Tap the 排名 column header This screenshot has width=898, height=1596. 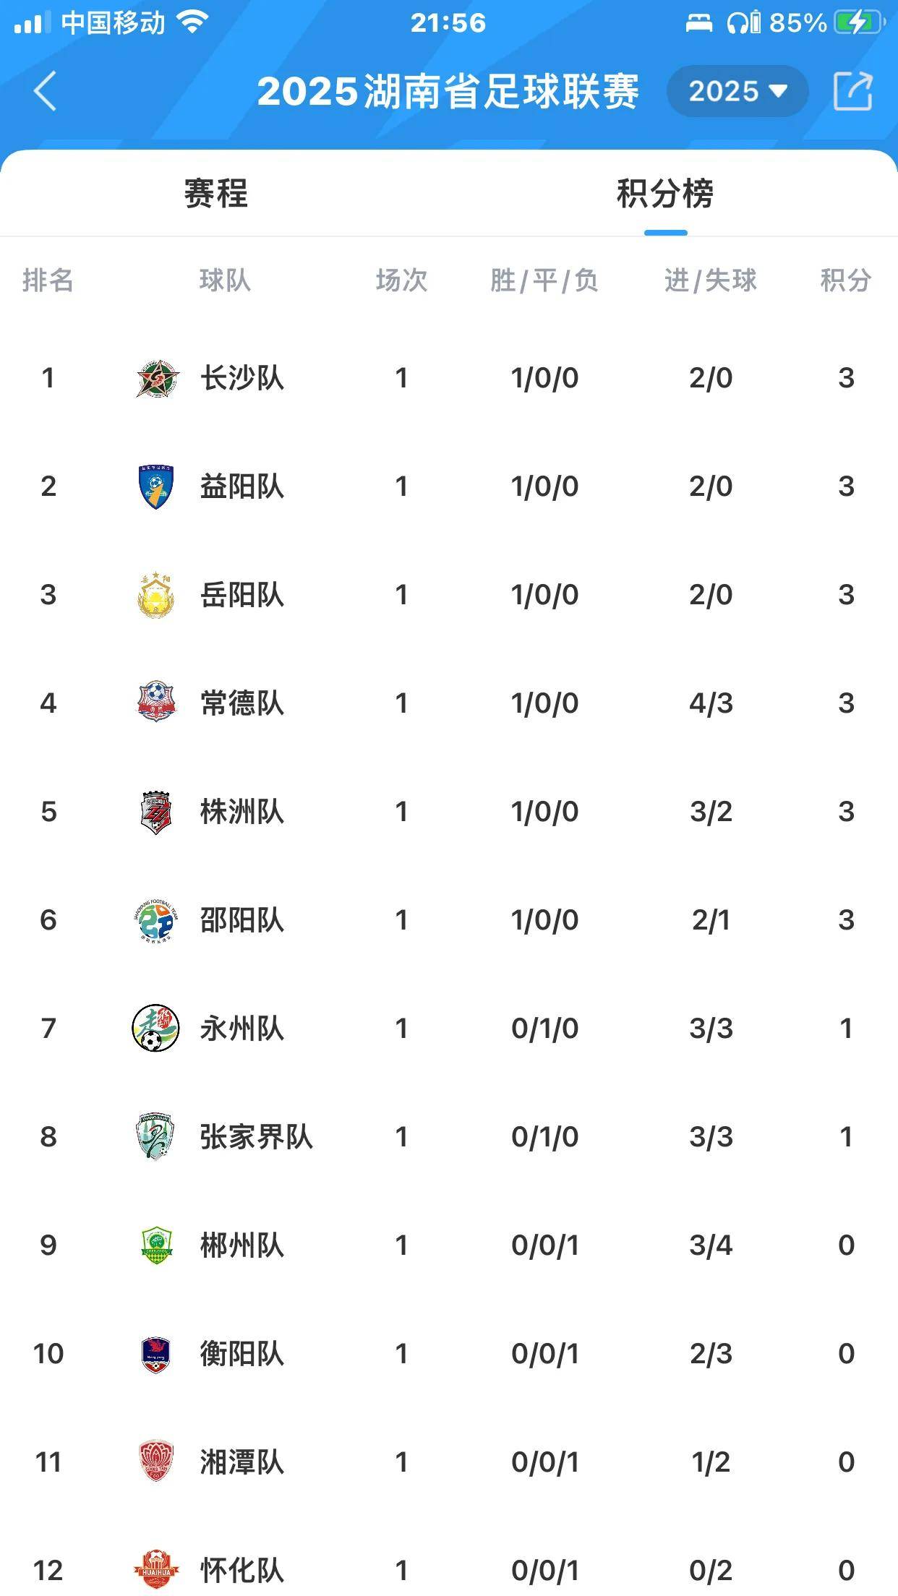pyautogui.click(x=48, y=280)
